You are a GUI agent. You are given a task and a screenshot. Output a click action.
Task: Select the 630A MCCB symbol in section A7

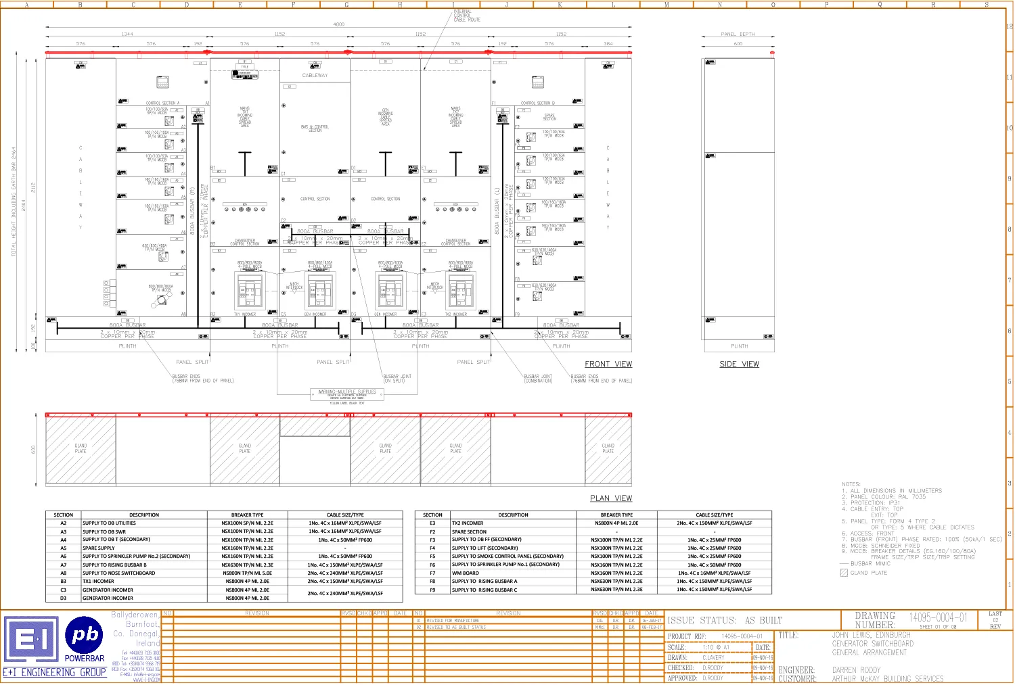coord(162,256)
